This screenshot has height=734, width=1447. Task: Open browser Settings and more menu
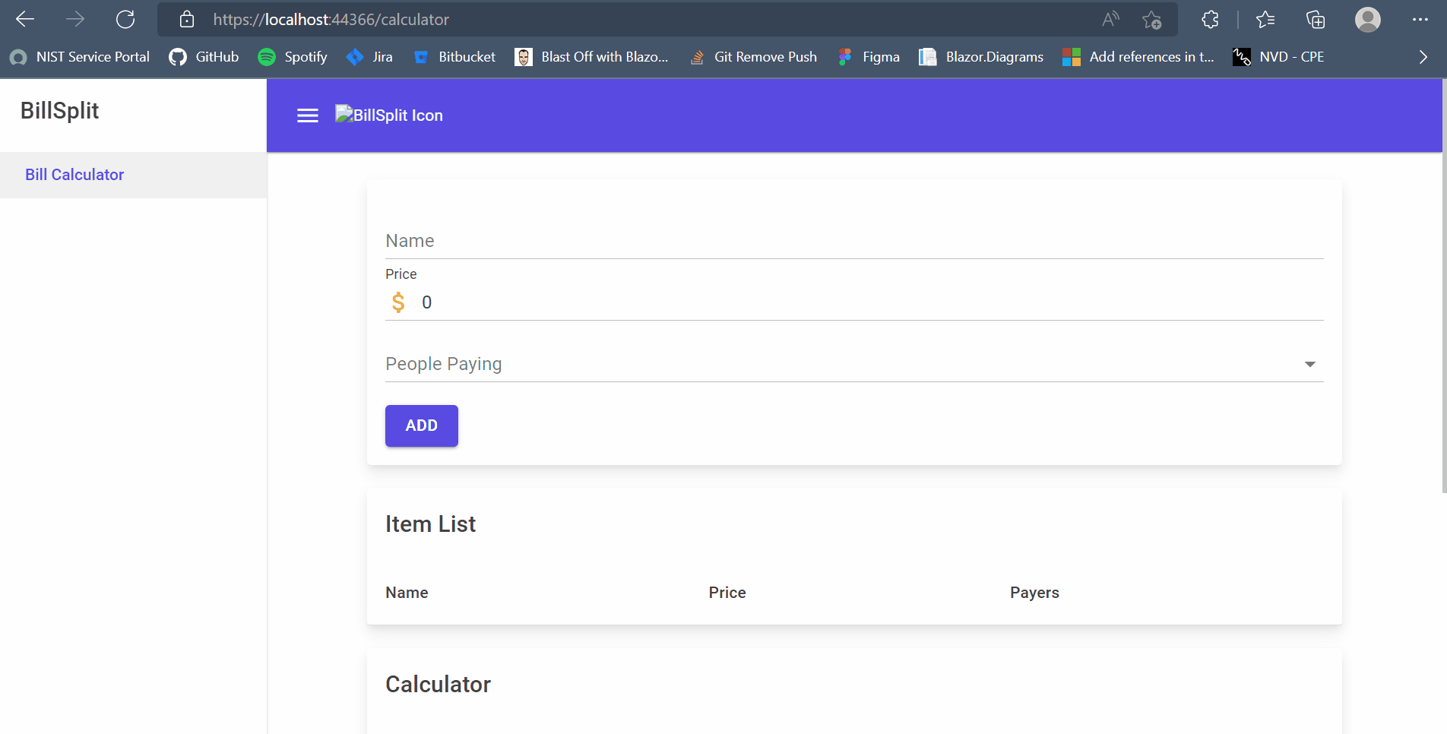pos(1420,20)
